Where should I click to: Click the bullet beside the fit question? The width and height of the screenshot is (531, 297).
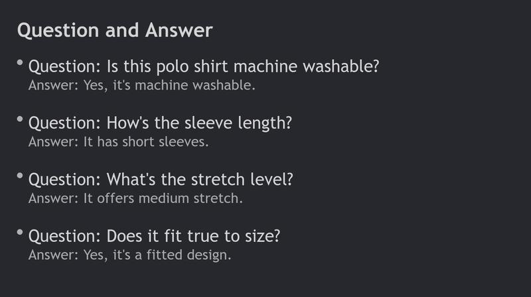coord(20,232)
